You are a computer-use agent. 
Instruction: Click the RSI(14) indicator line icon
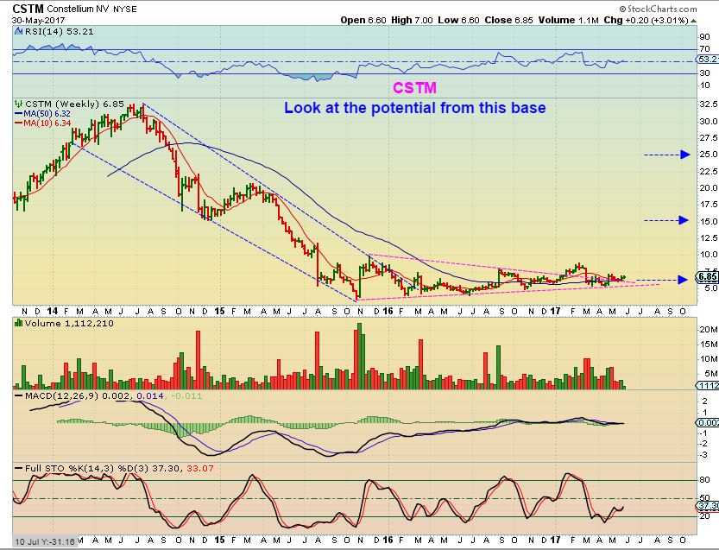click(x=19, y=32)
